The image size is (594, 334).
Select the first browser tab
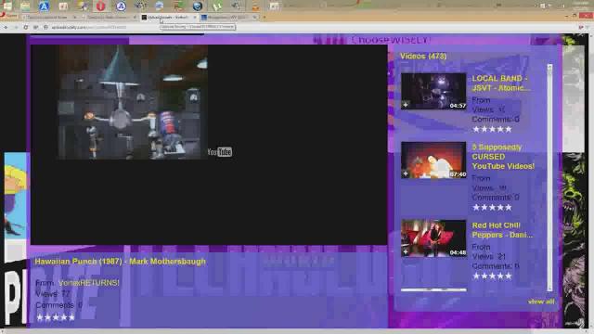coord(50,17)
